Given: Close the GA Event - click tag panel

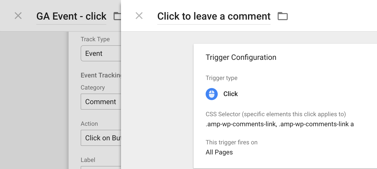Looking at the screenshot, I should point(18,16).
